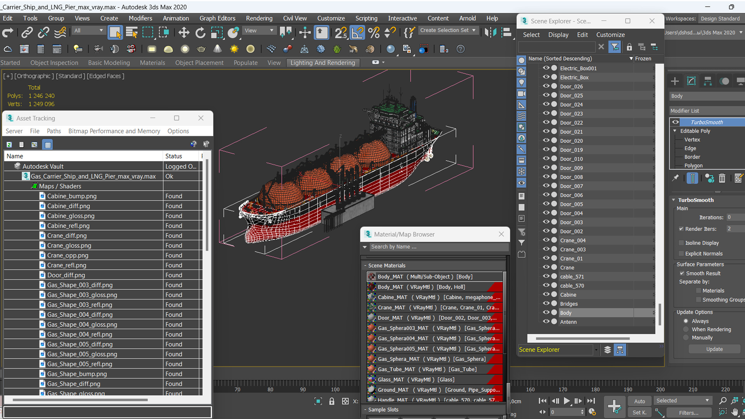Enable the Isoline Display checkbox
The width and height of the screenshot is (745, 419).
(x=681, y=243)
